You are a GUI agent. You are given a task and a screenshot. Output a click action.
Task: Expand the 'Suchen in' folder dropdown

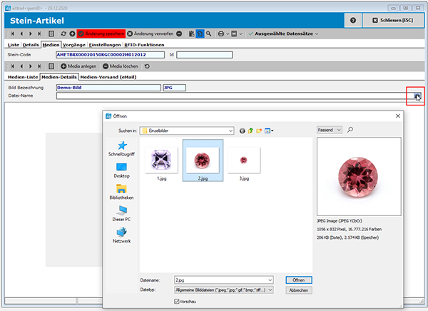tap(230, 131)
